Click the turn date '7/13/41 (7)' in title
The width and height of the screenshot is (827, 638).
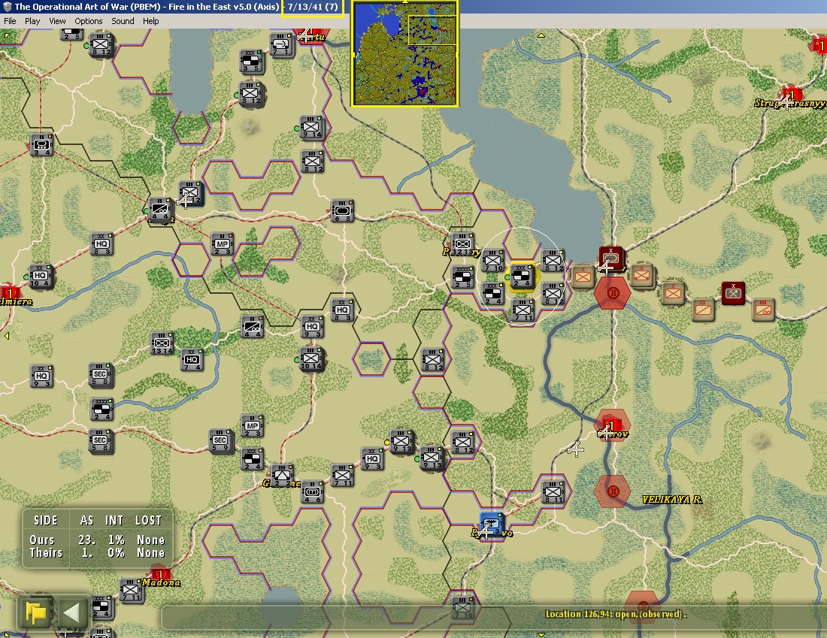click(313, 7)
